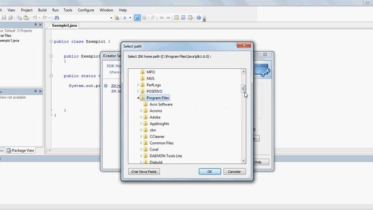Image resolution: width=373 pixels, height=210 pixels.
Task: Close the upper-left workspace panel
Action: pos(40,24)
